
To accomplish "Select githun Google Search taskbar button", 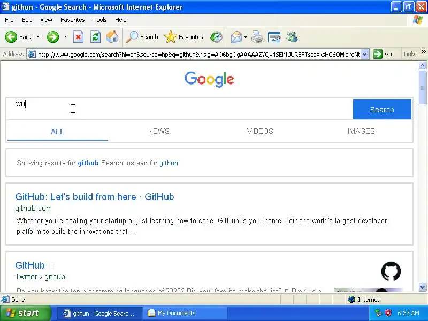I will click(x=100, y=313).
